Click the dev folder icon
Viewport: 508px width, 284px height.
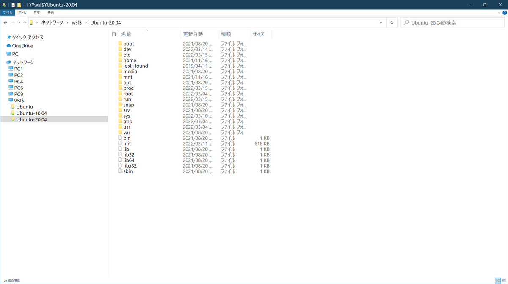coord(120,49)
